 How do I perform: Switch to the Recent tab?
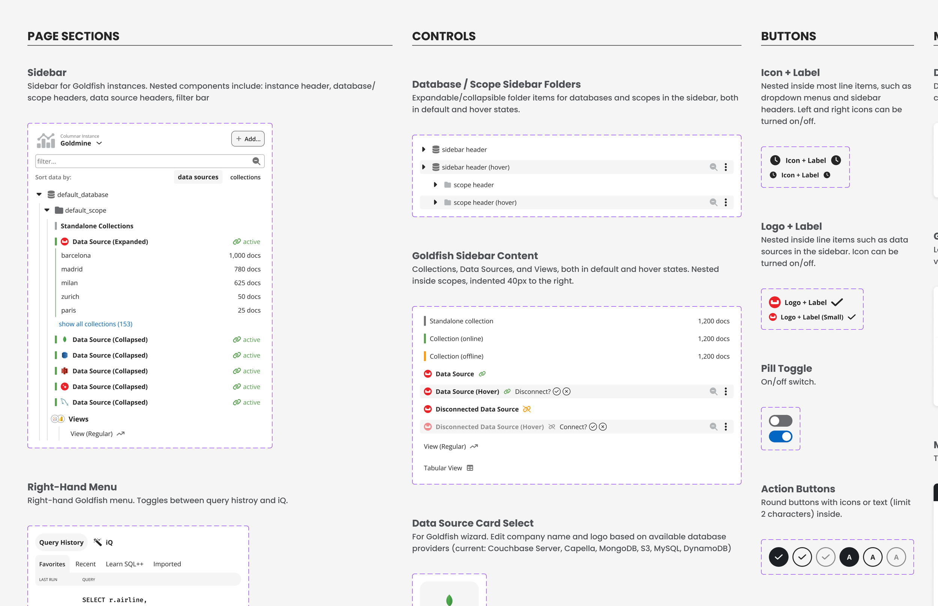click(x=86, y=564)
